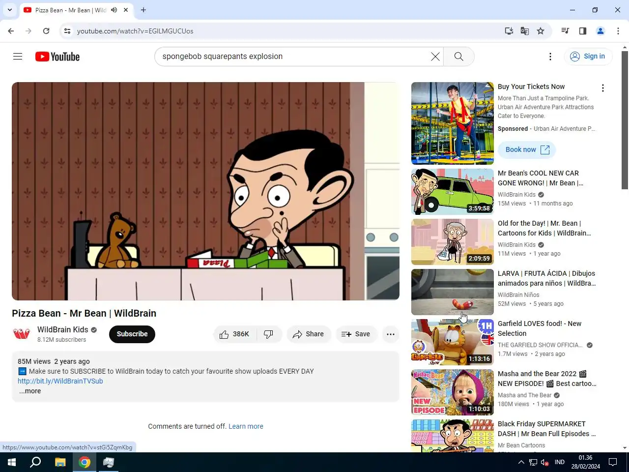
Task: Open Chrome profile icon
Action: pos(600,31)
